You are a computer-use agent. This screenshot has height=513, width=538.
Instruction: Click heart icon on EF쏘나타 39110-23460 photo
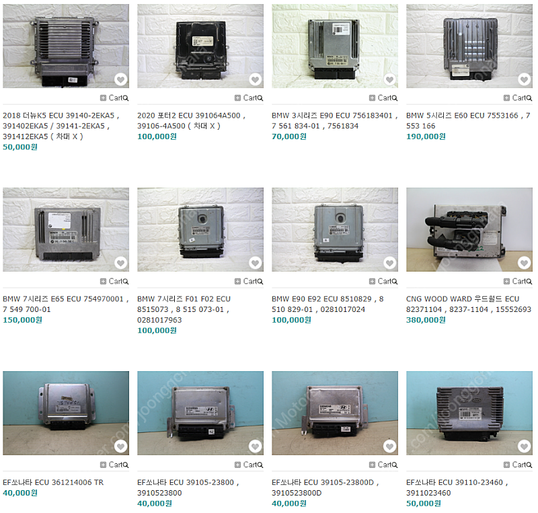click(525, 446)
